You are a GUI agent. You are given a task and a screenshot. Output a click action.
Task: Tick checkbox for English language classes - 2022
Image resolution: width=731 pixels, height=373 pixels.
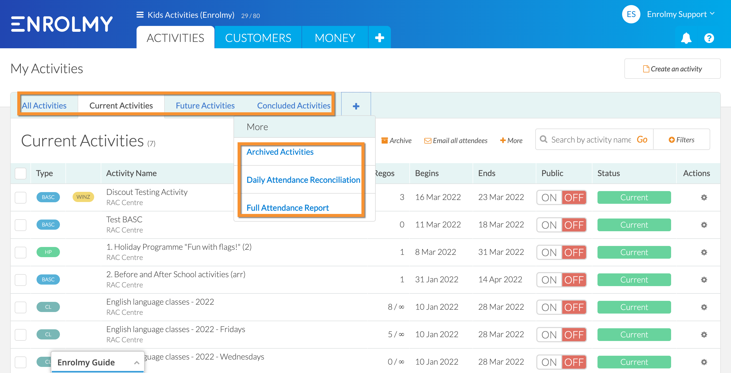tap(20, 307)
